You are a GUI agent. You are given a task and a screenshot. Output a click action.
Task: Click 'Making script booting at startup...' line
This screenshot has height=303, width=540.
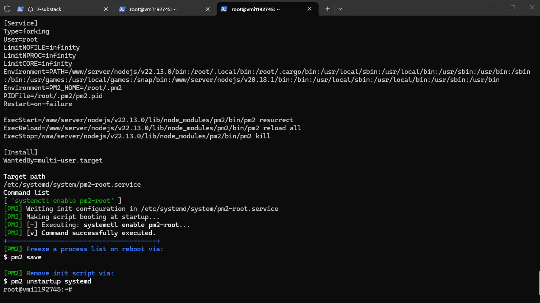(x=81, y=217)
